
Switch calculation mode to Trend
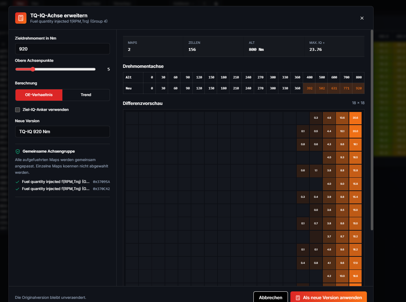point(86,95)
